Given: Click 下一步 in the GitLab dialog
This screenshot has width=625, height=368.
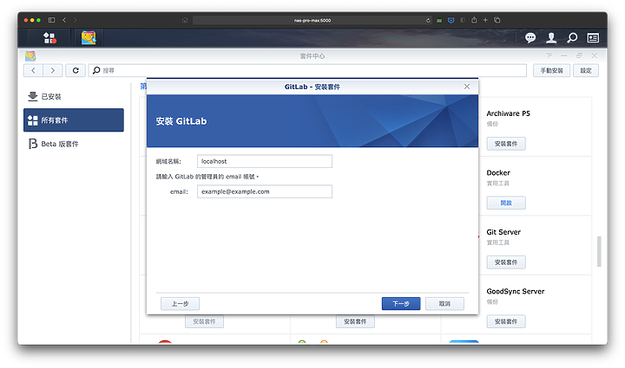Looking at the screenshot, I should [x=401, y=304].
